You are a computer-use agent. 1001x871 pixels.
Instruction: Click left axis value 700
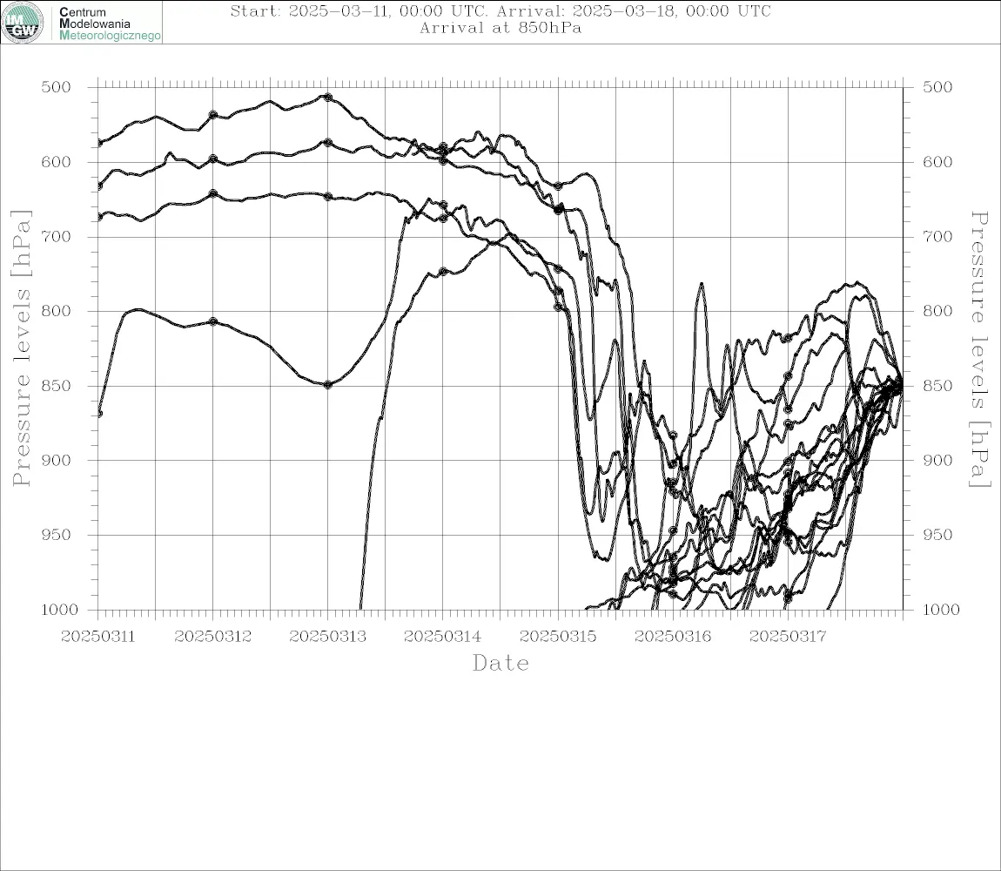[x=57, y=236]
